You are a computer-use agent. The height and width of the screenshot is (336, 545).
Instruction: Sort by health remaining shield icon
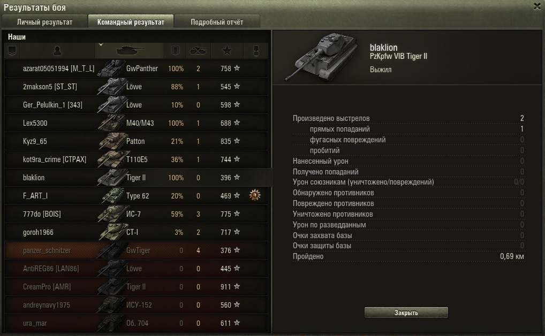pyautogui.click(x=175, y=51)
